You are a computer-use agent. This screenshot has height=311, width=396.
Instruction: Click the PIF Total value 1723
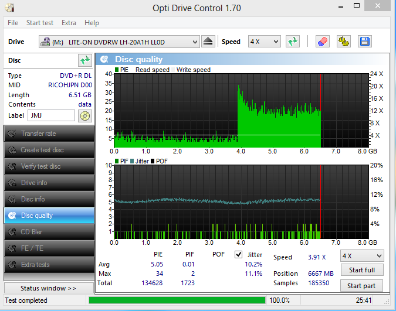click(x=188, y=283)
